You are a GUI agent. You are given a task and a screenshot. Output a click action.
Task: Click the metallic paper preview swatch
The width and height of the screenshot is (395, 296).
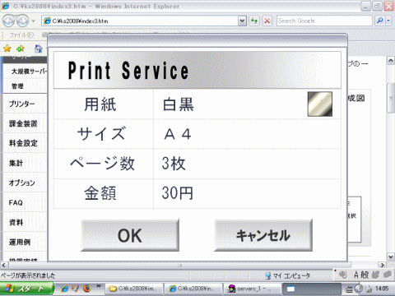(x=320, y=104)
